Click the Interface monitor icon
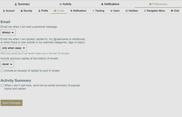This screenshot has width=182, height=117. 127,11
